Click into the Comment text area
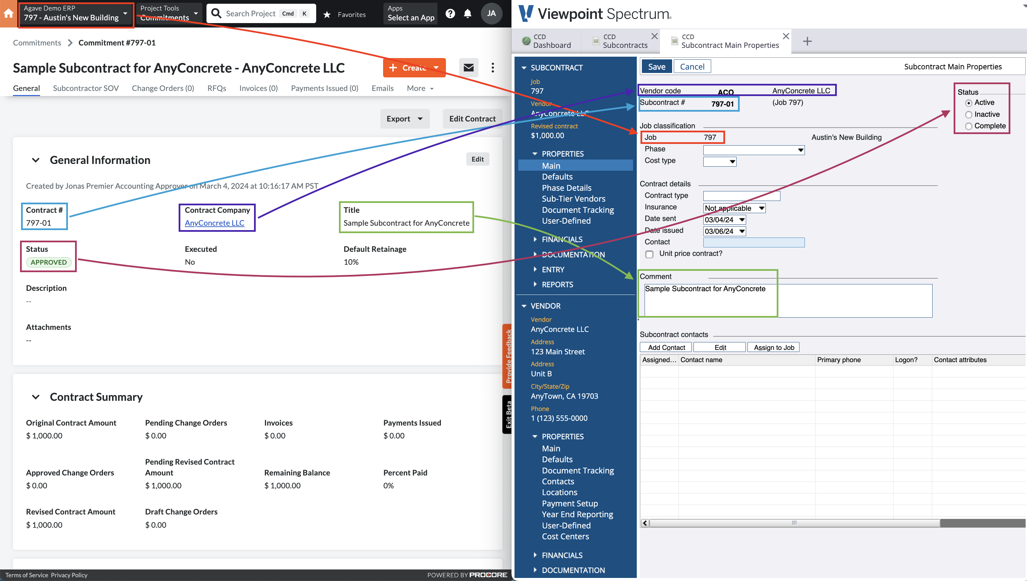The height and width of the screenshot is (581, 1027). [788, 300]
